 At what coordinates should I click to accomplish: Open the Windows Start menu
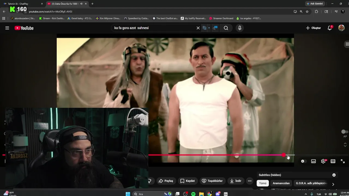click(x=128, y=194)
